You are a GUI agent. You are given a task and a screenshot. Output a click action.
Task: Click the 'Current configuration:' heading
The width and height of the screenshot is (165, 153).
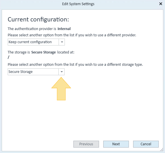pyautogui.click(x=38, y=19)
